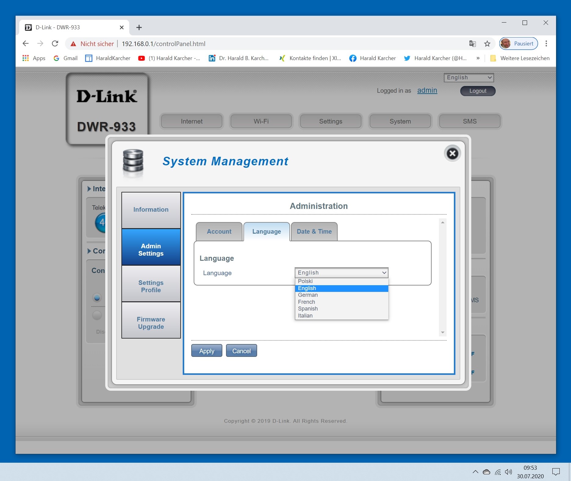571x481 pixels.
Task: Open the Wi-Fi network tray icon
Action: click(x=498, y=472)
